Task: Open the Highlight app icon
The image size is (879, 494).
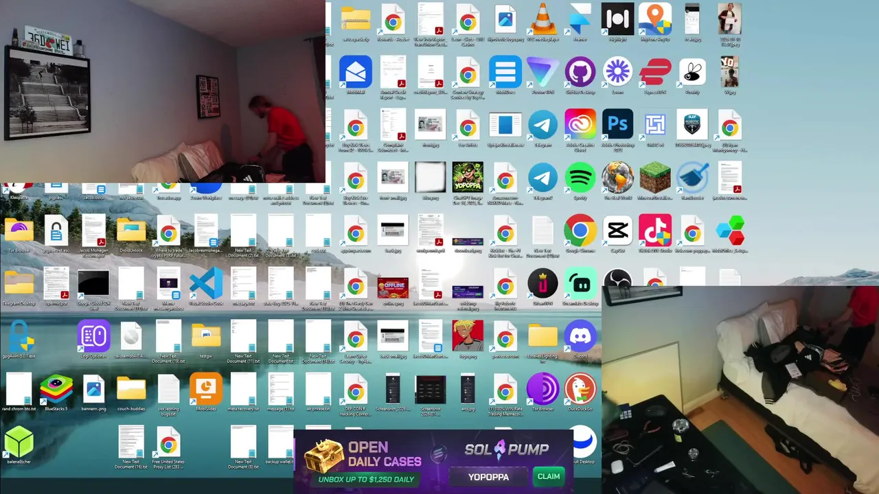Action: (617, 19)
